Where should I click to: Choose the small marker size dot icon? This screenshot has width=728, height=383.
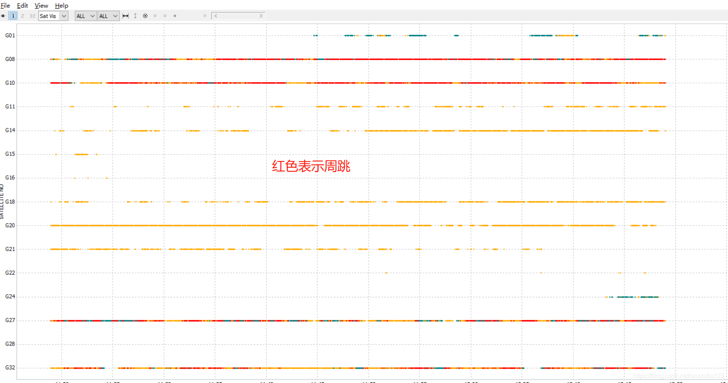point(155,16)
